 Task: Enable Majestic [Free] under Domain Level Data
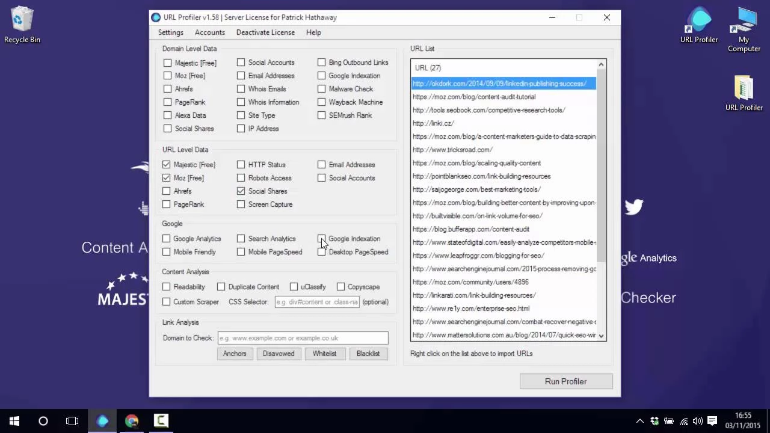[x=167, y=63]
